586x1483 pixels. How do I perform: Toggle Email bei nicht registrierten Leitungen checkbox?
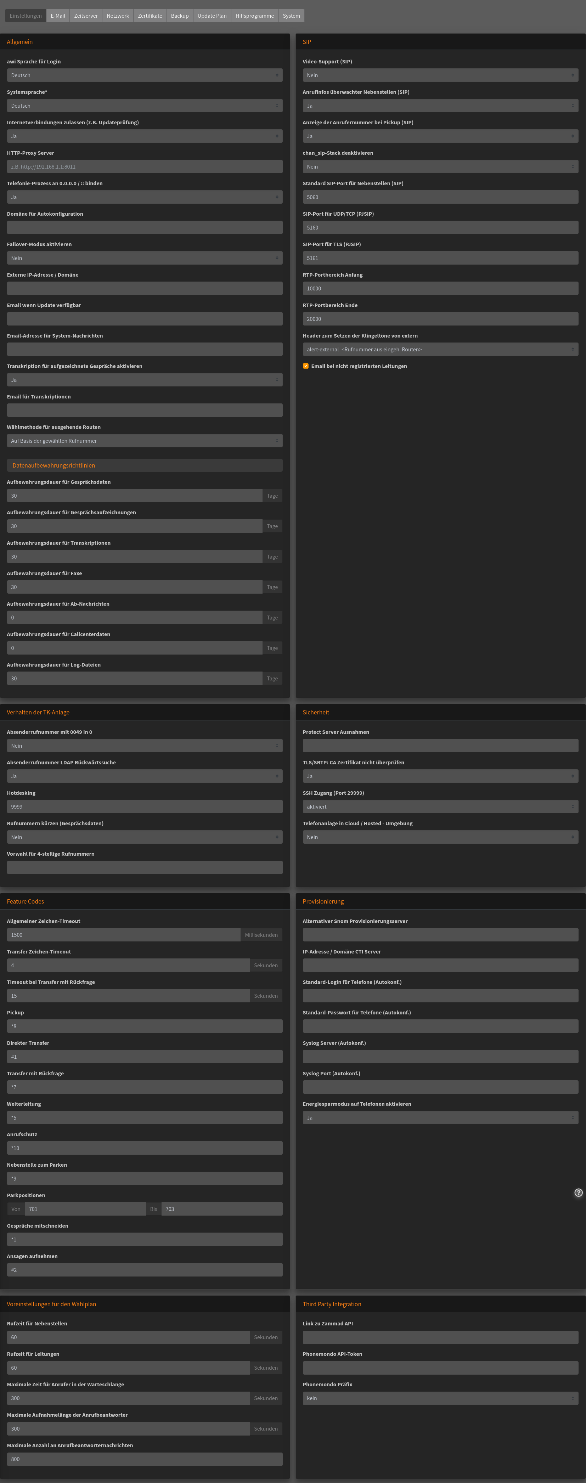[306, 366]
